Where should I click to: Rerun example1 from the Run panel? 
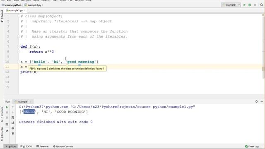[x=7, y=107]
